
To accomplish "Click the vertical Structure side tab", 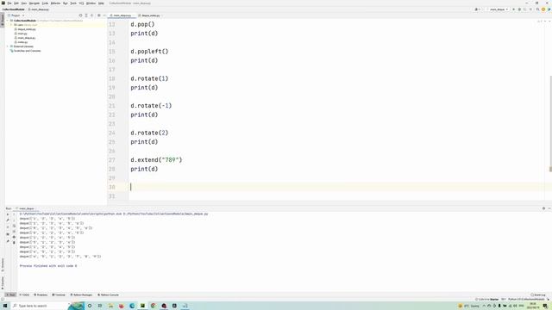I will [x=3, y=264].
